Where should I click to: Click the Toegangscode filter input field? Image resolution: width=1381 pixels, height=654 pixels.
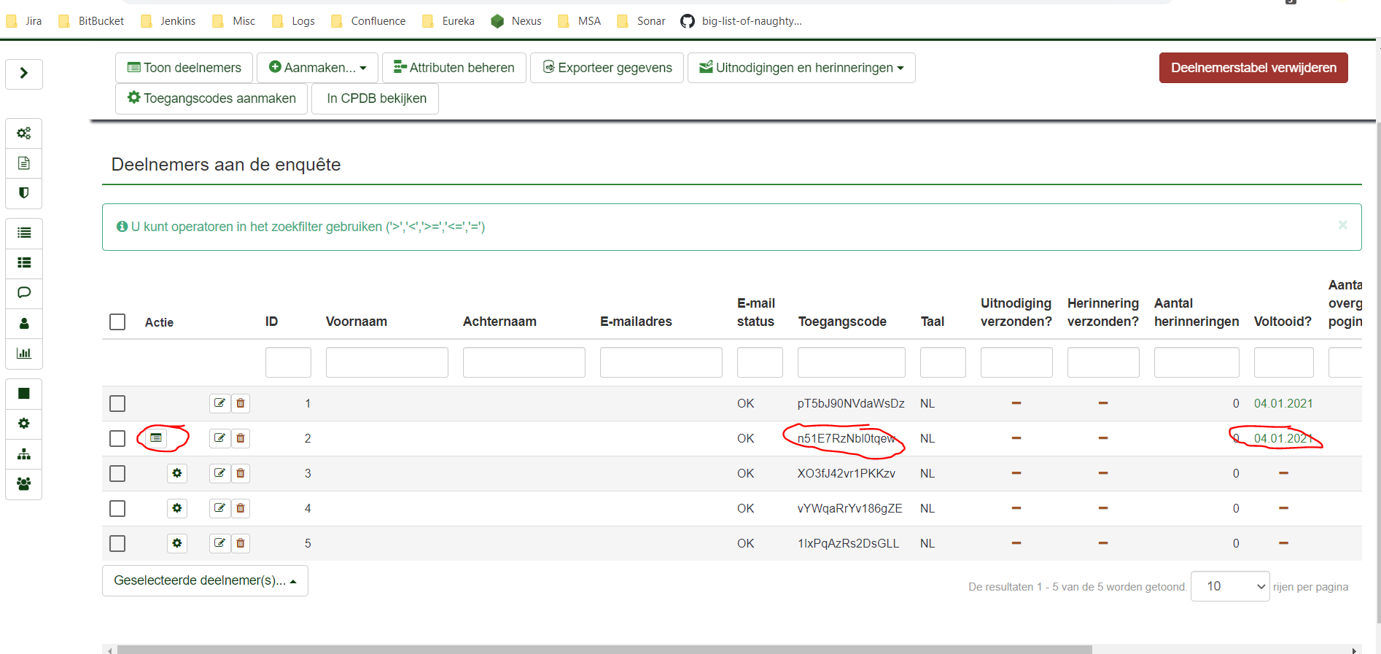tap(851, 362)
